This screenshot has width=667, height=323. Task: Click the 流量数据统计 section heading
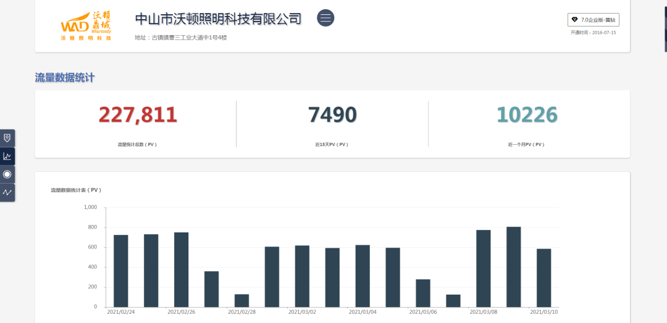(x=65, y=78)
